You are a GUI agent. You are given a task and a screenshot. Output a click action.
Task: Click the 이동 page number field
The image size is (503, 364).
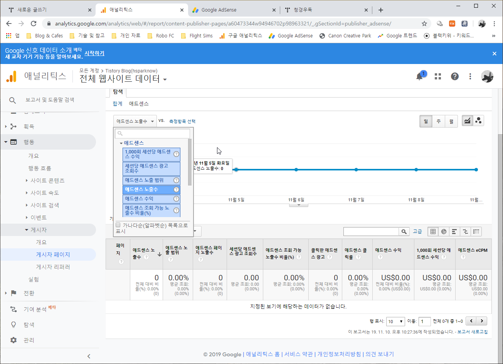[x=424, y=321]
